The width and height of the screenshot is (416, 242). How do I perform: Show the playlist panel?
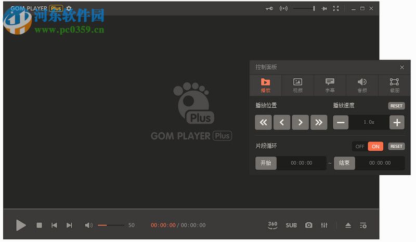pos(363,225)
